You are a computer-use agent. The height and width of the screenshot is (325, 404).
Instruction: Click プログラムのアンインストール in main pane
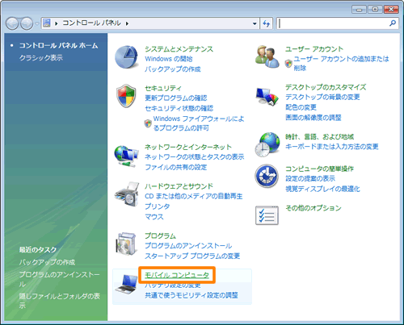point(188,246)
